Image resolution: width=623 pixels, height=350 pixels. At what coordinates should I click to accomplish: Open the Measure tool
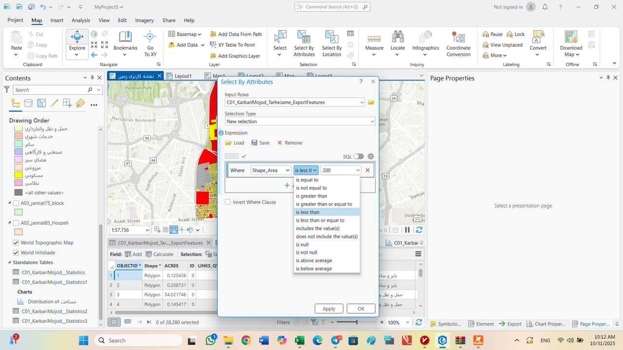[374, 44]
